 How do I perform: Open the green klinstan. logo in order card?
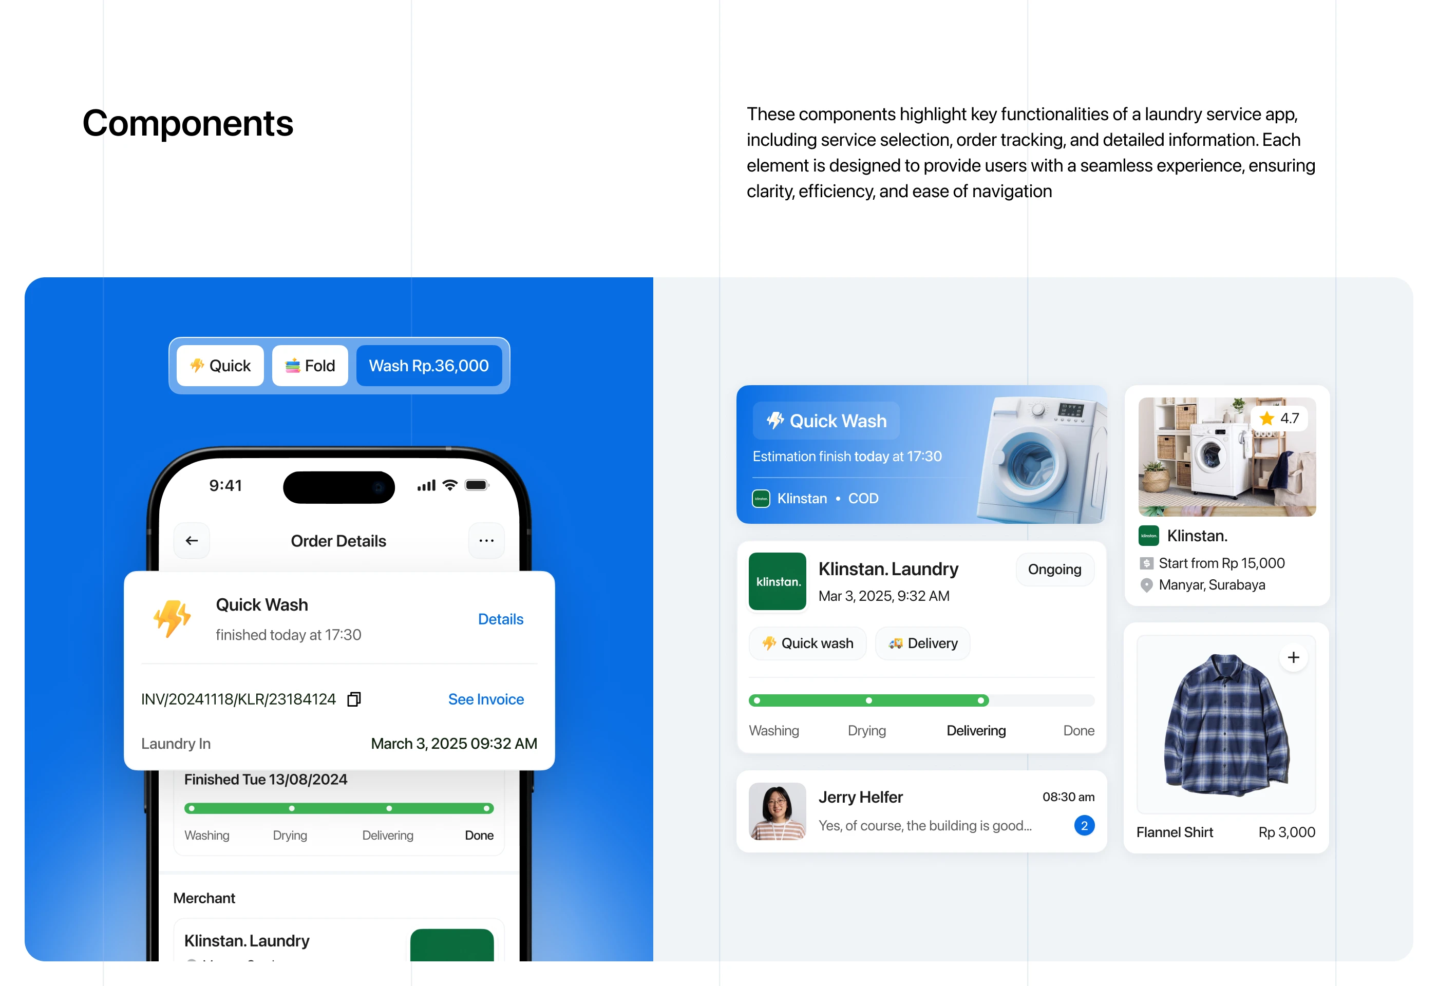[x=777, y=581]
